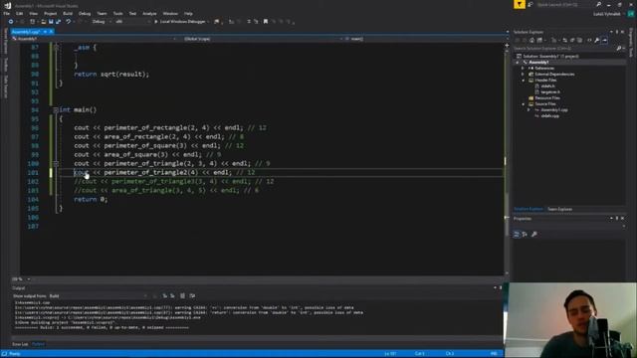The image size is (637, 358).
Task: Open the Assembly1 project scope dropdown
Action: (x=95, y=39)
